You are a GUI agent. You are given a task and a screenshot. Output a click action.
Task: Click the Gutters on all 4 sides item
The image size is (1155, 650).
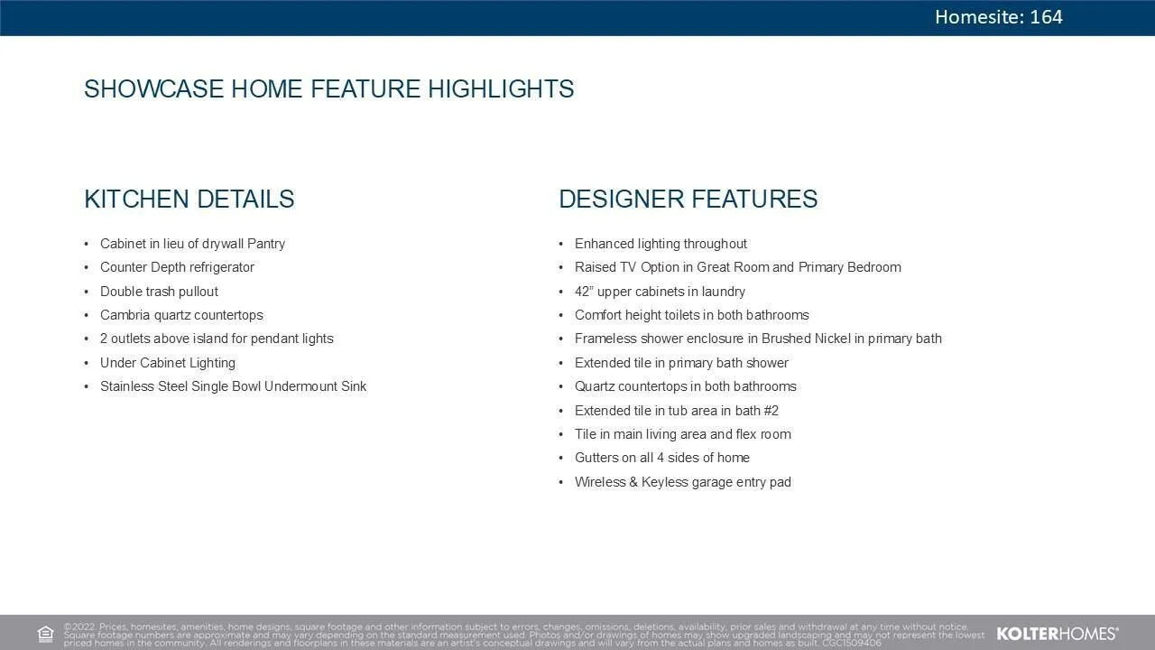[661, 458]
